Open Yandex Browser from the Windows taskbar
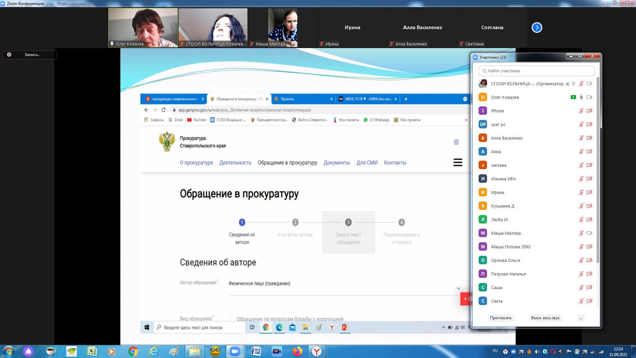636x358 pixels. [317, 351]
